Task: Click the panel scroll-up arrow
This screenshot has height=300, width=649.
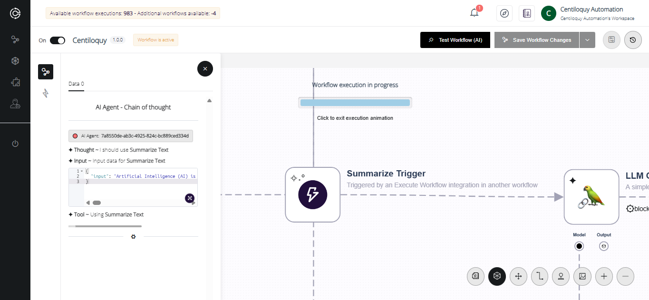Action: tap(209, 100)
